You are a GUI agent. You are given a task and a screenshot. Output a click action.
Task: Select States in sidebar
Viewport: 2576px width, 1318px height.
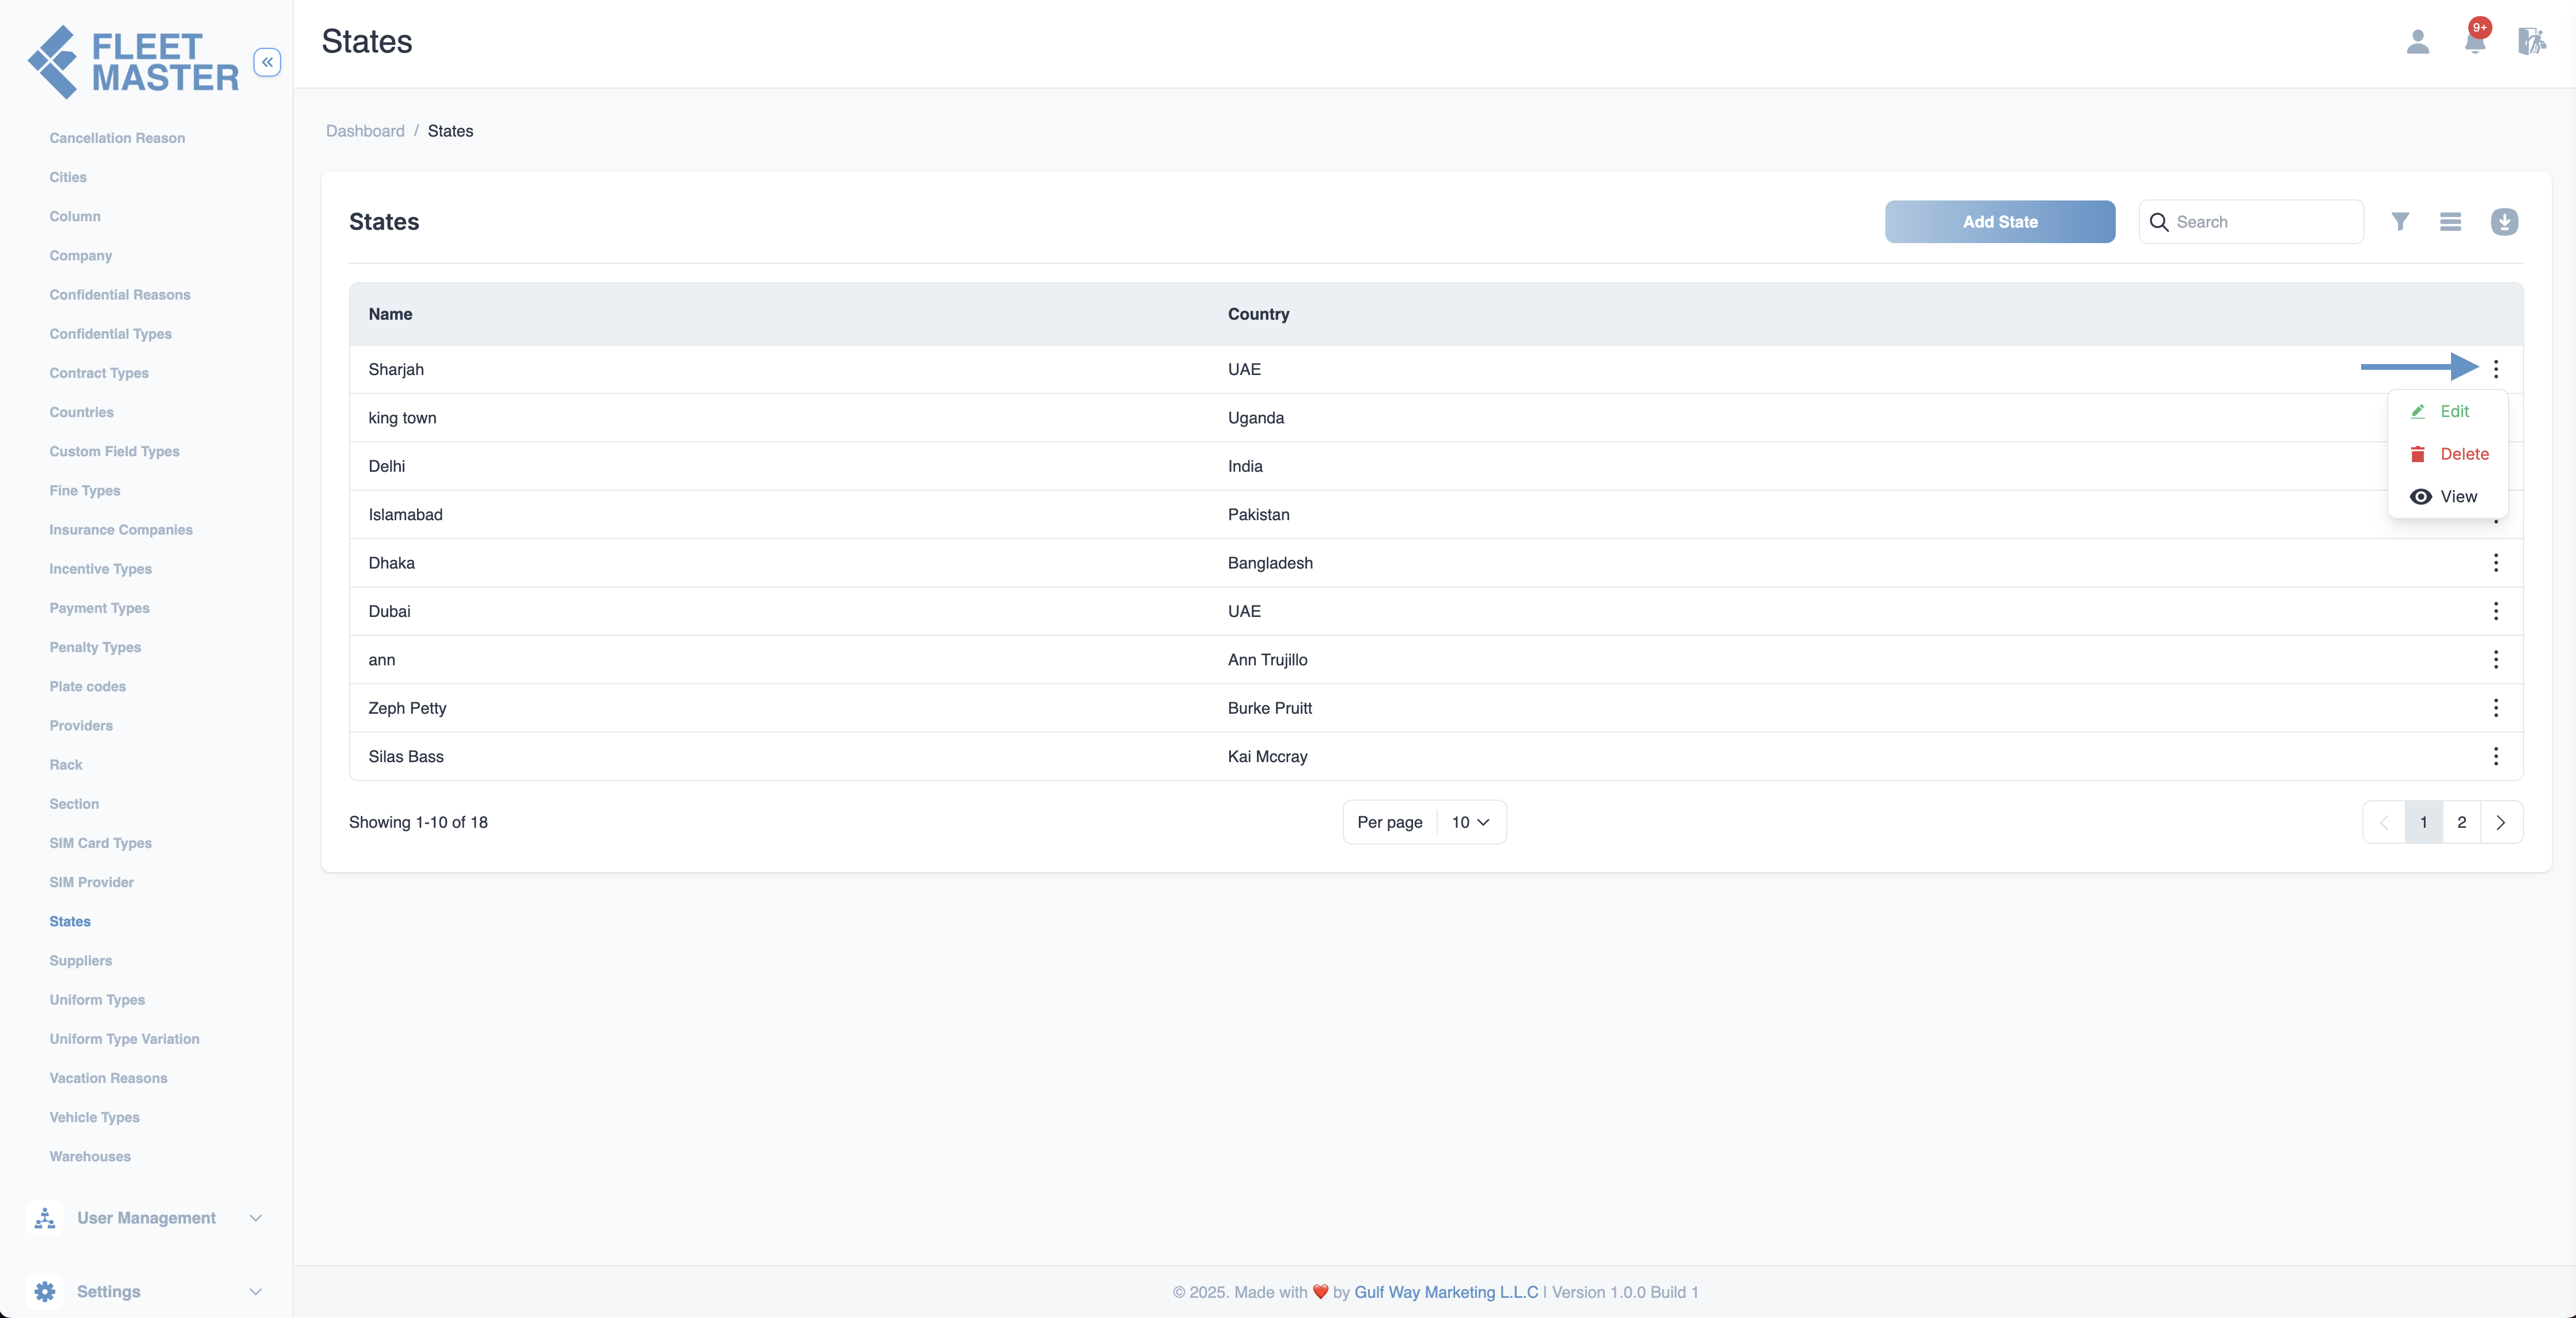pyautogui.click(x=70, y=922)
